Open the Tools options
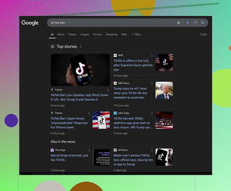 click(203, 34)
